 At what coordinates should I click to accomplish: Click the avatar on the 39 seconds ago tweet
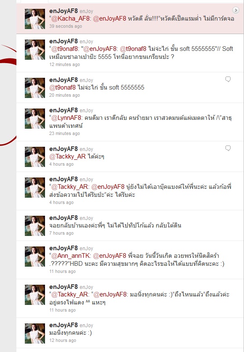coord(35,19)
